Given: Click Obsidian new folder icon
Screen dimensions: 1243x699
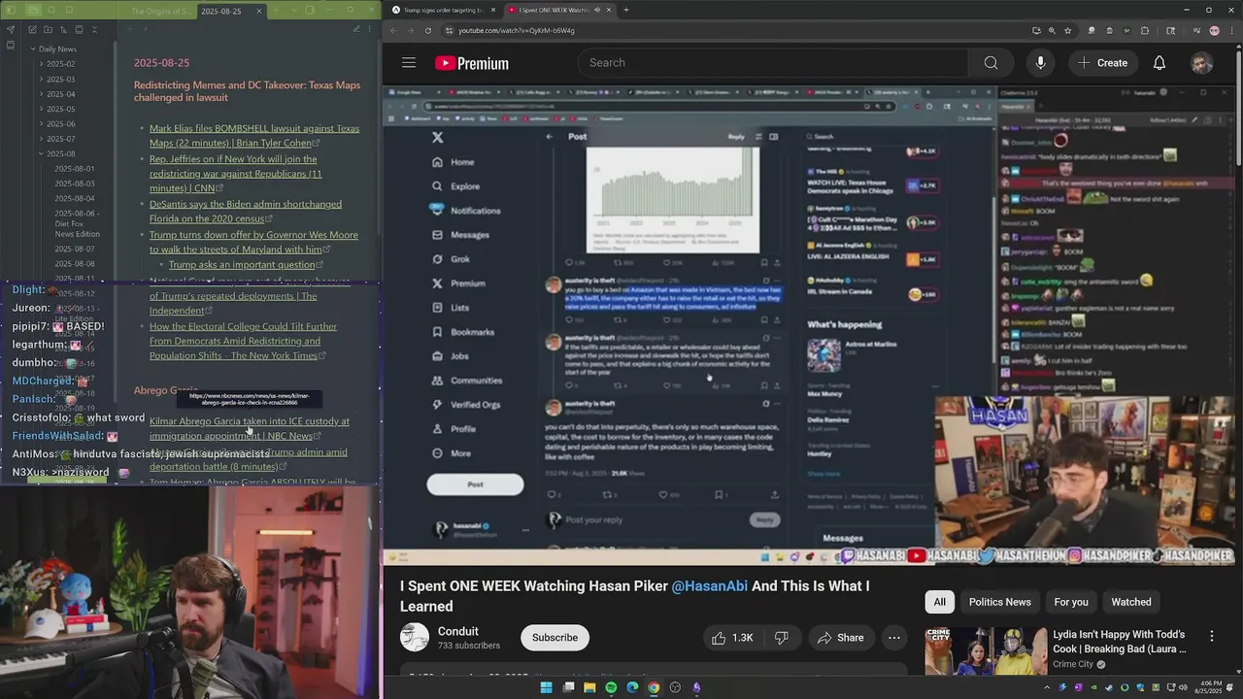Looking at the screenshot, I should click(48, 30).
